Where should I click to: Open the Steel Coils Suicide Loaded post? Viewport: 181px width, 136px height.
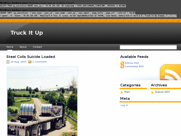[31, 57]
